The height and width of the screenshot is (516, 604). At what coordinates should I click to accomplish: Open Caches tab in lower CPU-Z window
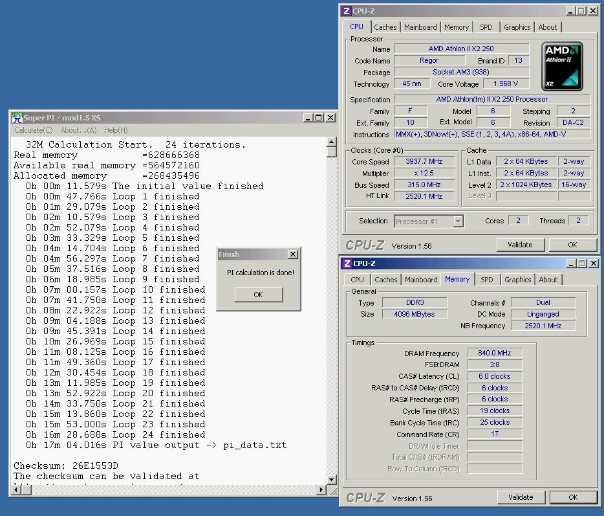click(385, 280)
